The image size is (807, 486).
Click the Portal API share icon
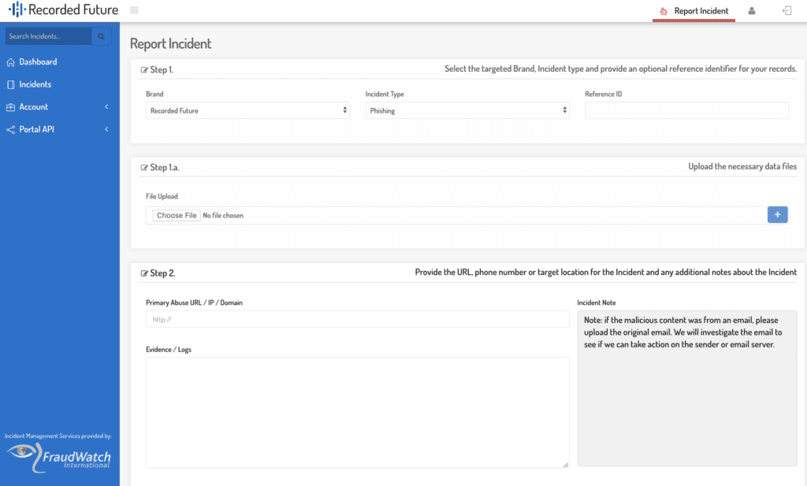coord(11,130)
